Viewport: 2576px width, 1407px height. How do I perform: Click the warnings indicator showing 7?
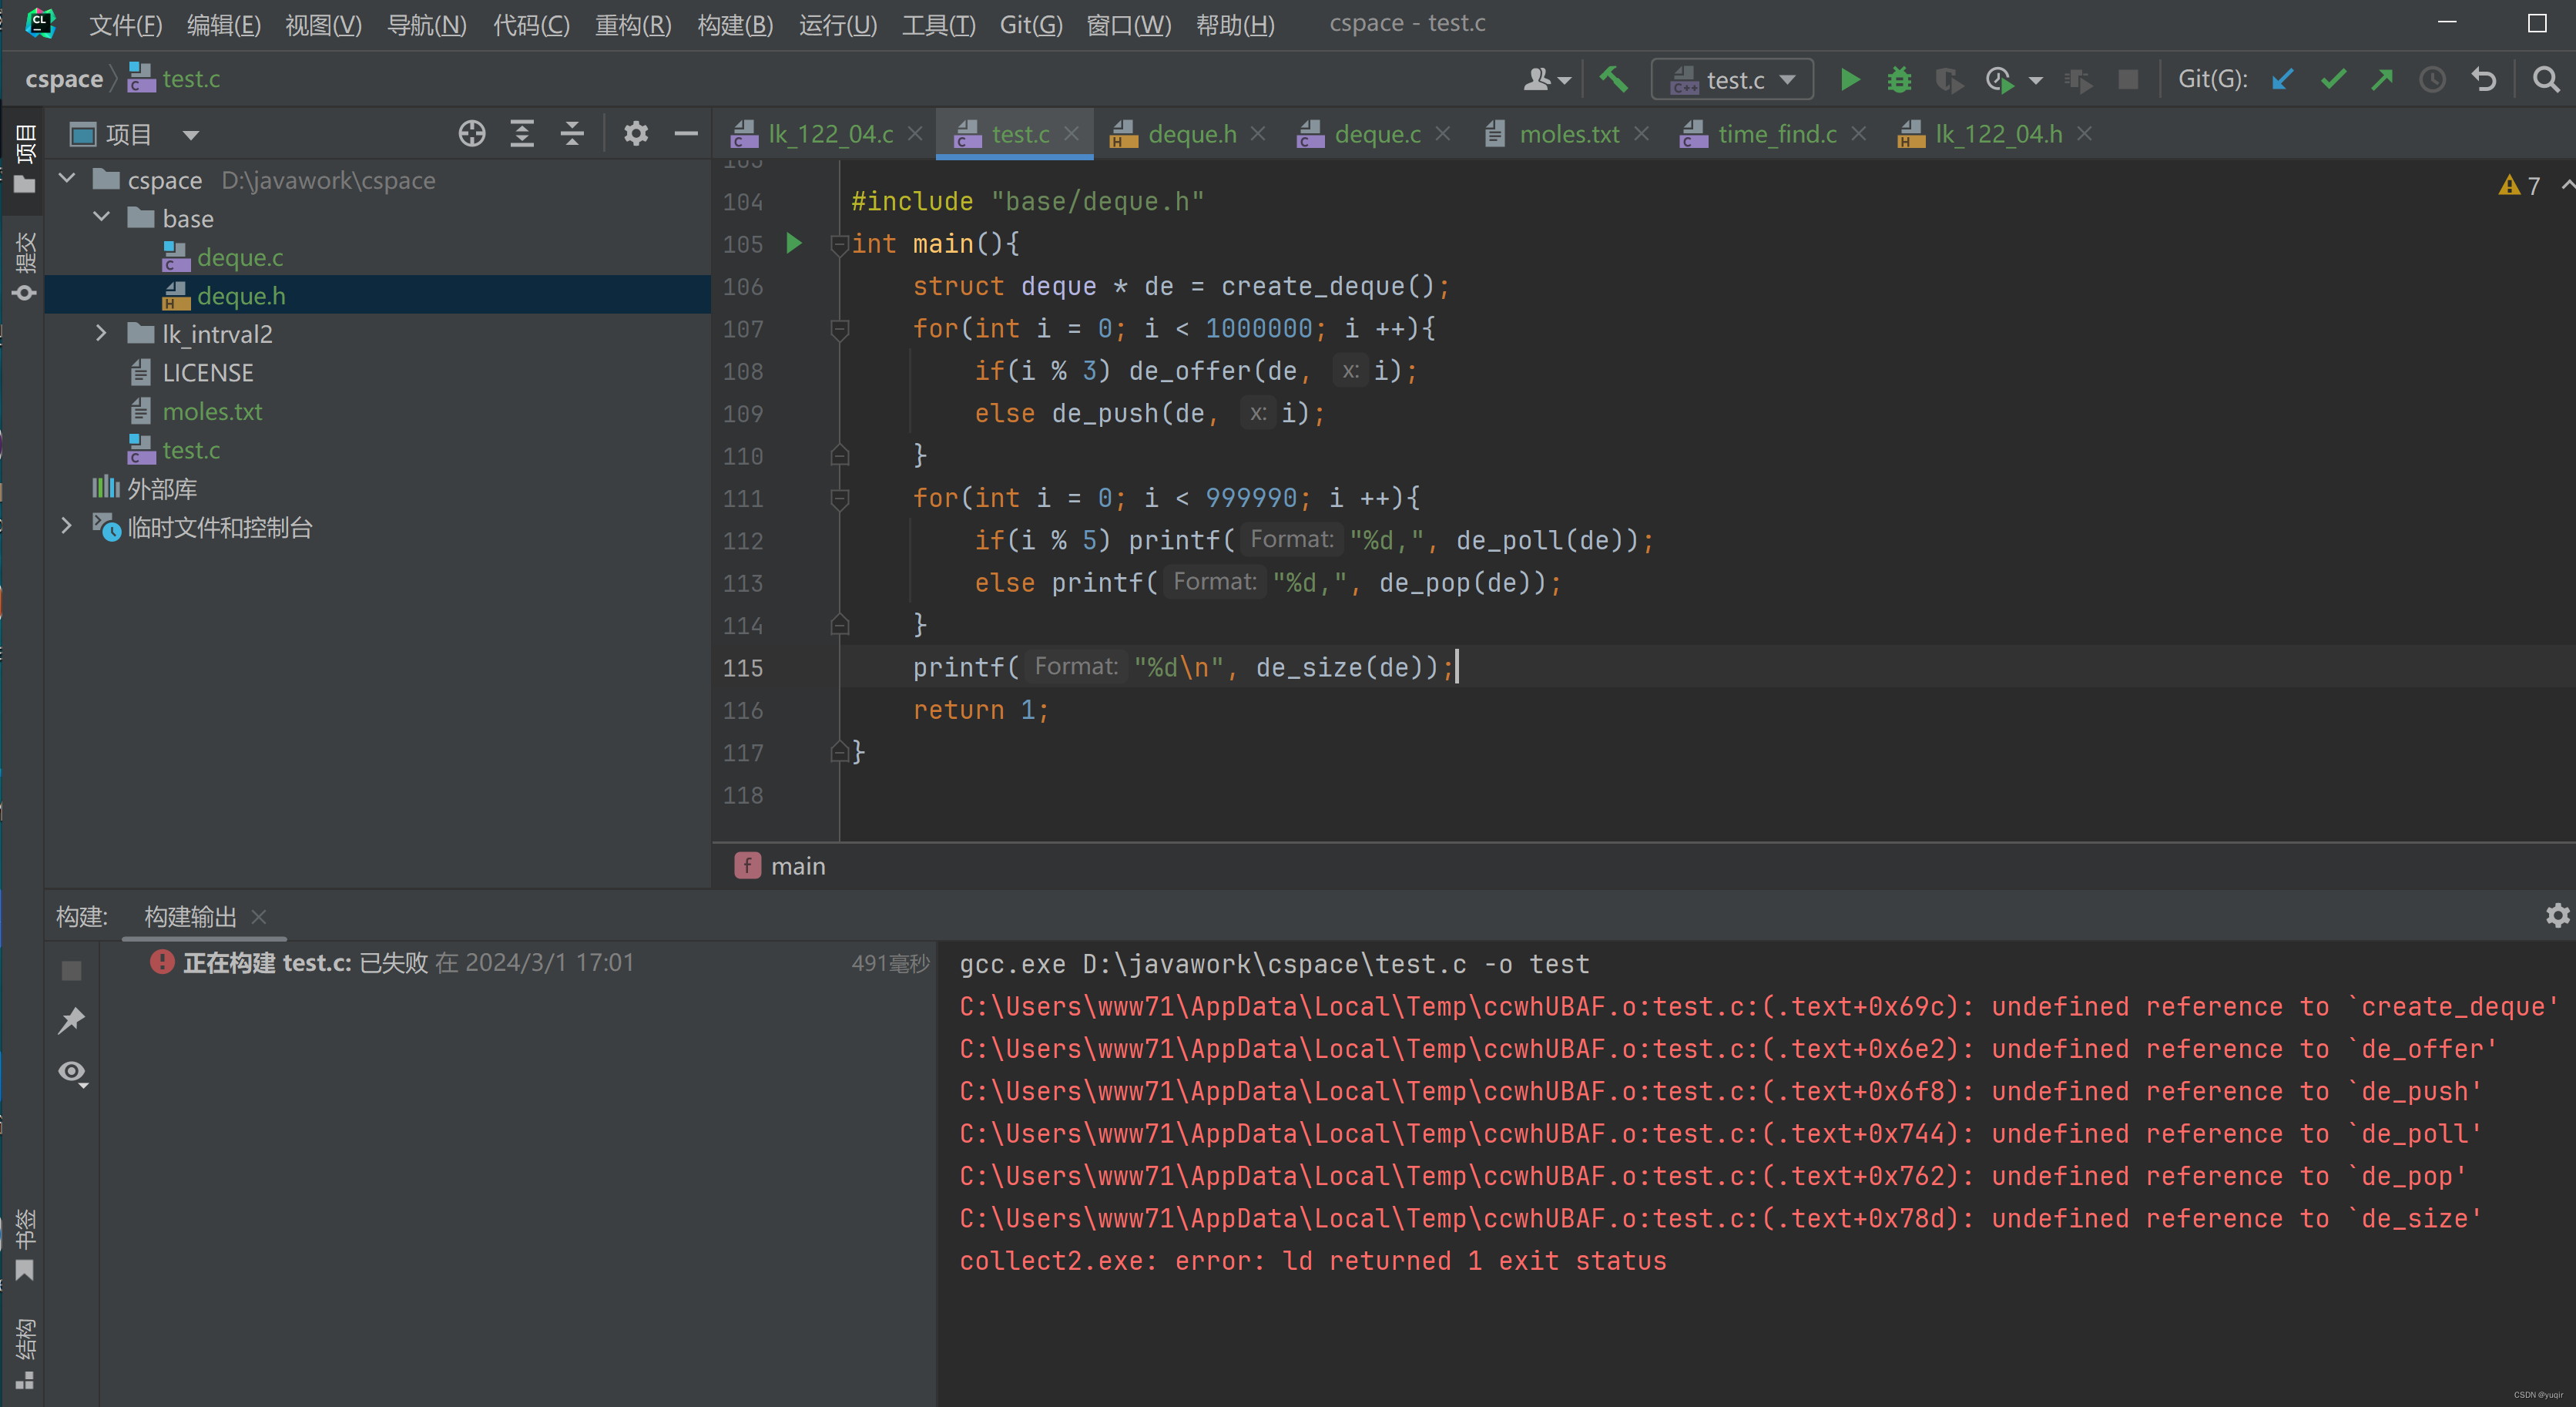2519,186
